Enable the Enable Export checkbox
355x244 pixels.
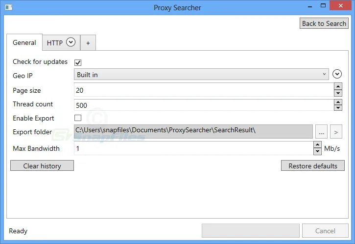[x=78, y=118]
